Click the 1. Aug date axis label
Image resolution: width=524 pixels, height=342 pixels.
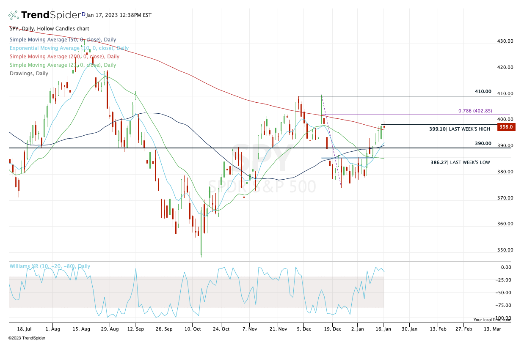[x=53, y=328]
